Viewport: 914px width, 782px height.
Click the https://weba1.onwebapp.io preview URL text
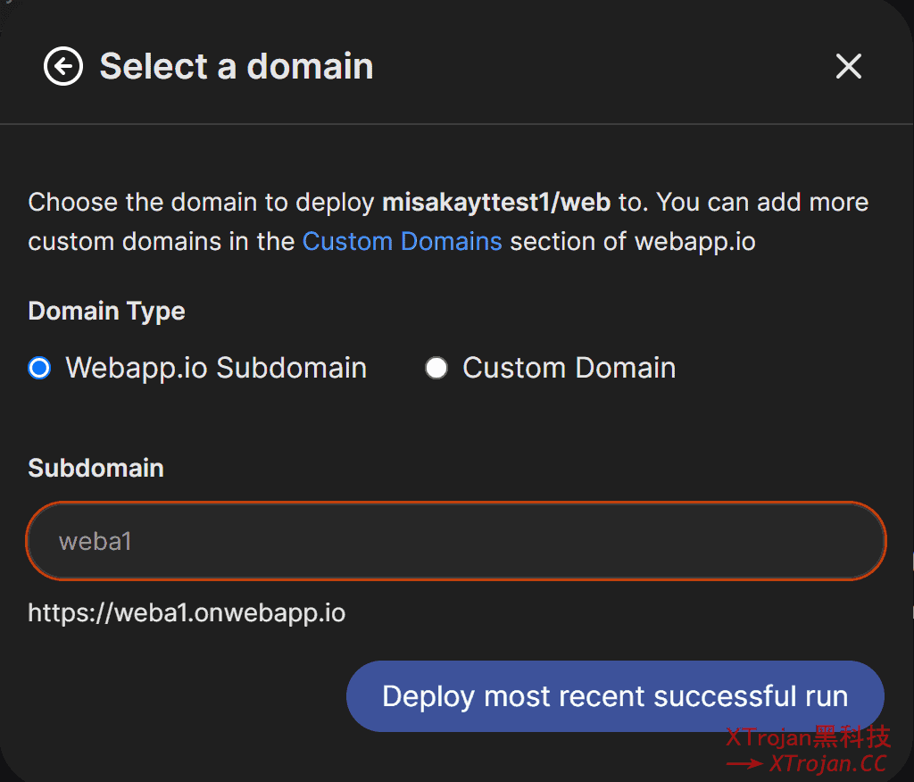click(187, 613)
